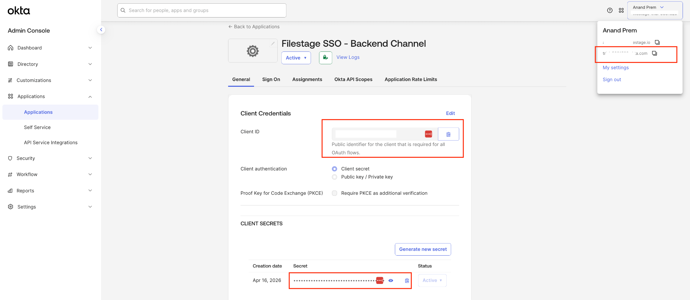Click the gear application logo thumbnail

pos(253,51)
